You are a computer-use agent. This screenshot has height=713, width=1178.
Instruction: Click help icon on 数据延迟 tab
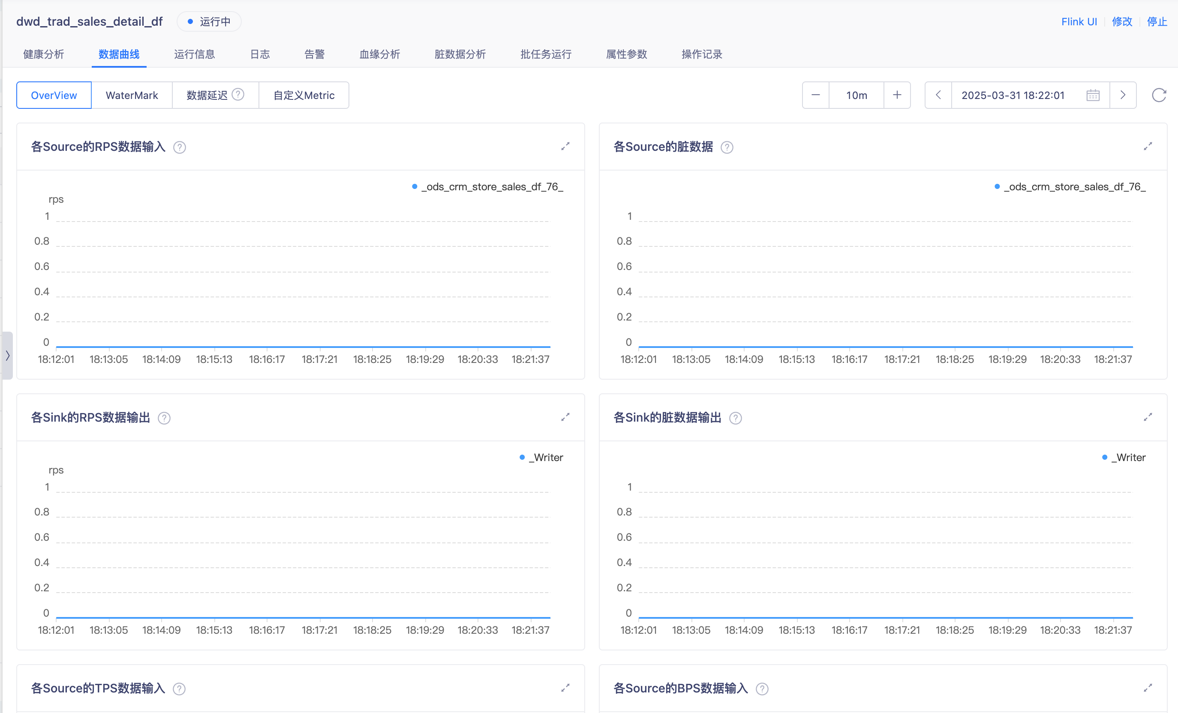[x=238, y=95]
